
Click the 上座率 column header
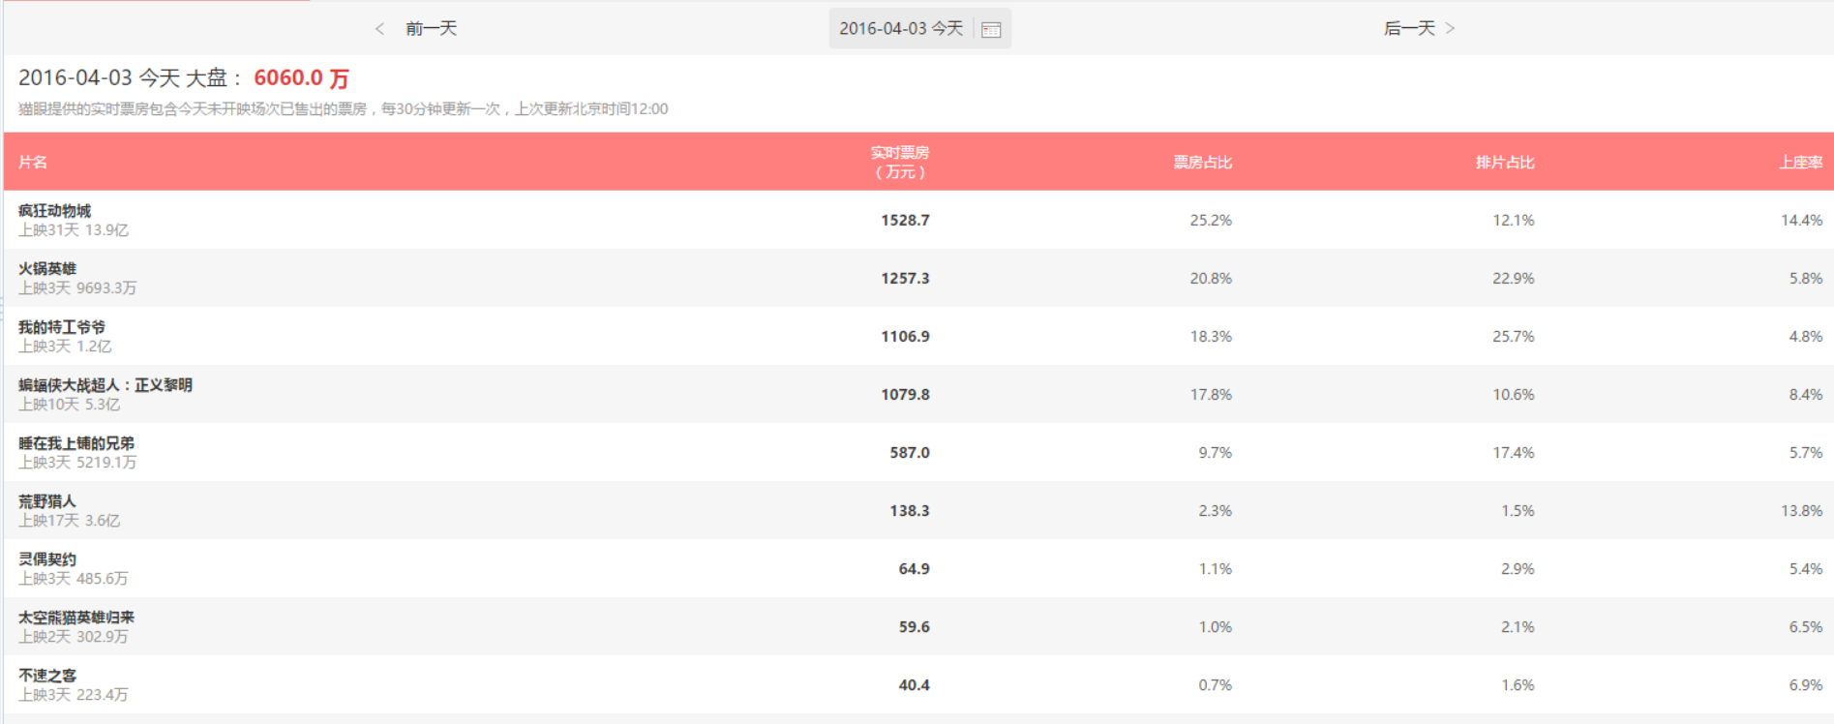[1800, 163]
